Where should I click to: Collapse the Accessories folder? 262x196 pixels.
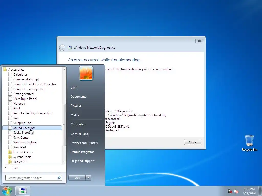click(16, 70)
